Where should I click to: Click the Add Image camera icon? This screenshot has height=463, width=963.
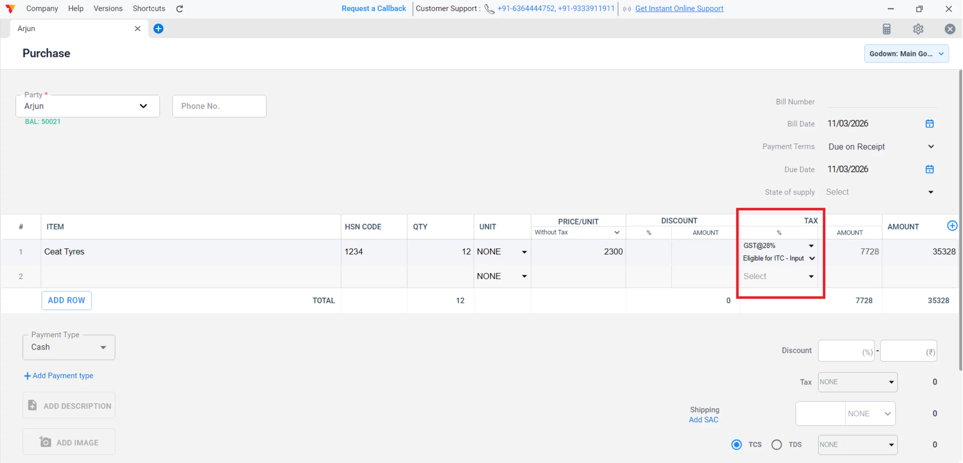[x=45, y=442]
